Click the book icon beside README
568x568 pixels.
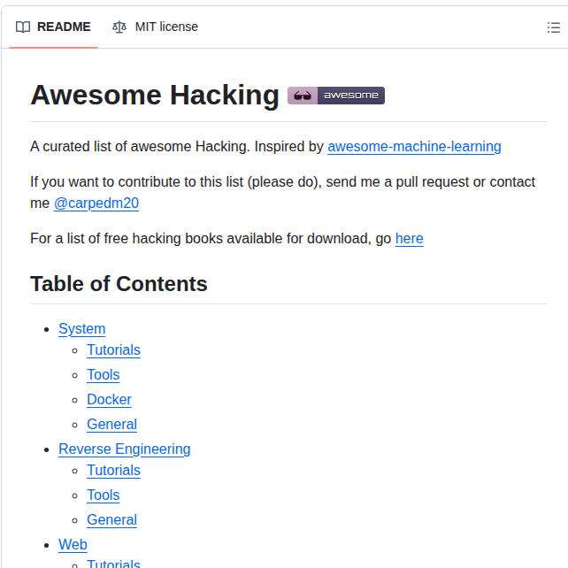(x=23, y=27)
